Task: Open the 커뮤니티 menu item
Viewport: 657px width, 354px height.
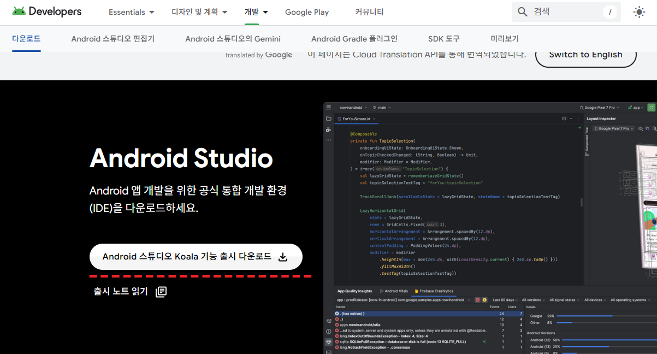Action: point(369,12)
